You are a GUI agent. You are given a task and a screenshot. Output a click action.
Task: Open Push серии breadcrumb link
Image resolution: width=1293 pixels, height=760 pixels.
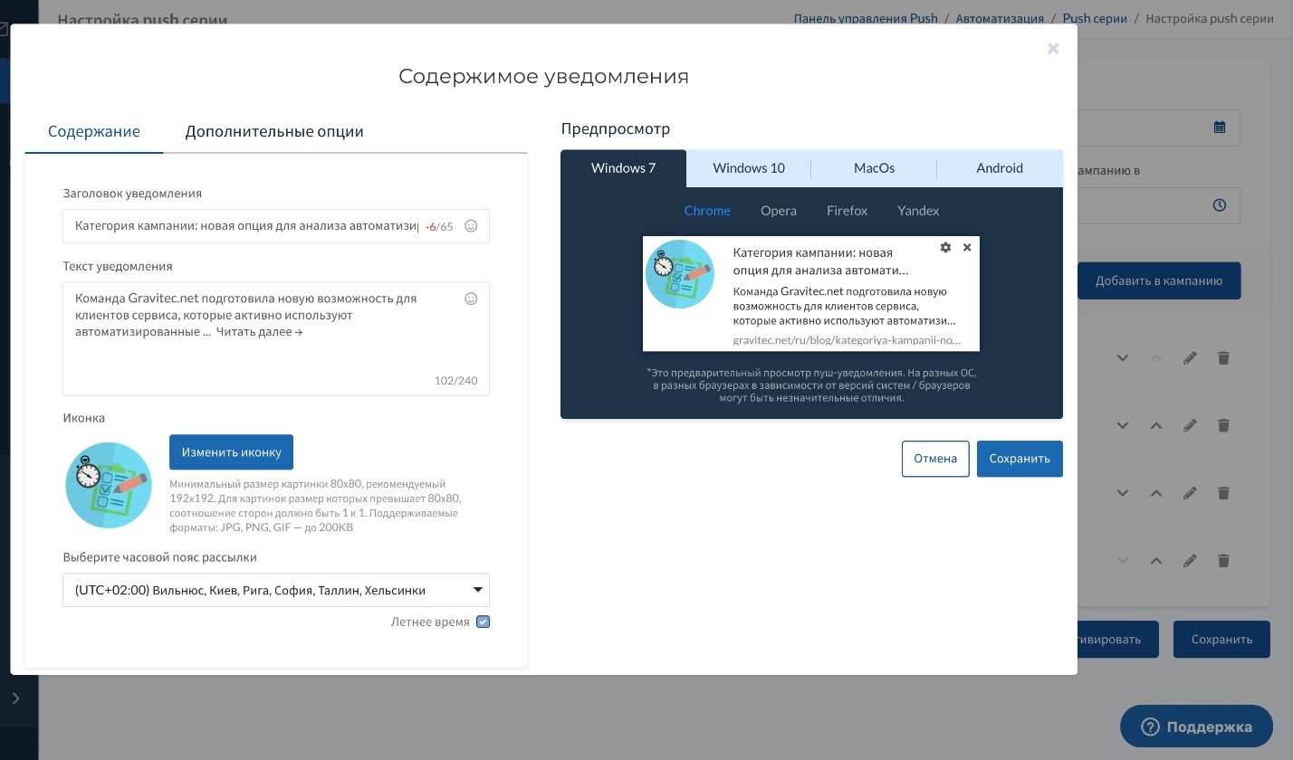1095,18
